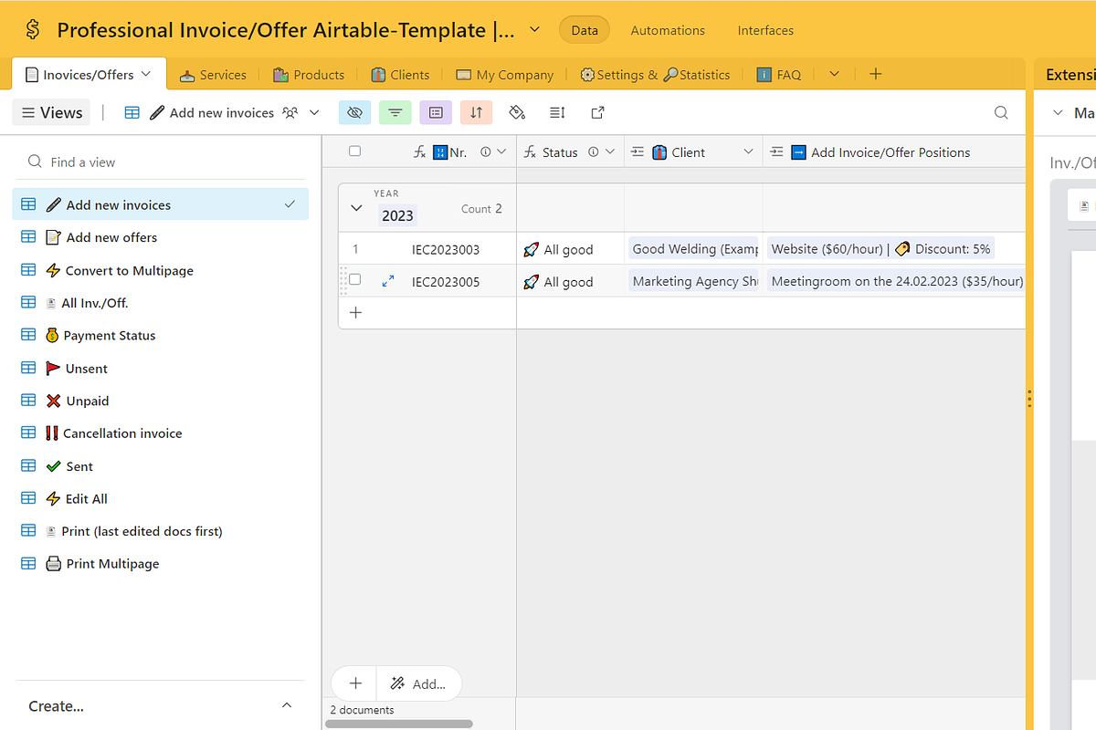
Task: Select the Data button in the top bar
Action: pyautogui.click(x=585, y=30)
